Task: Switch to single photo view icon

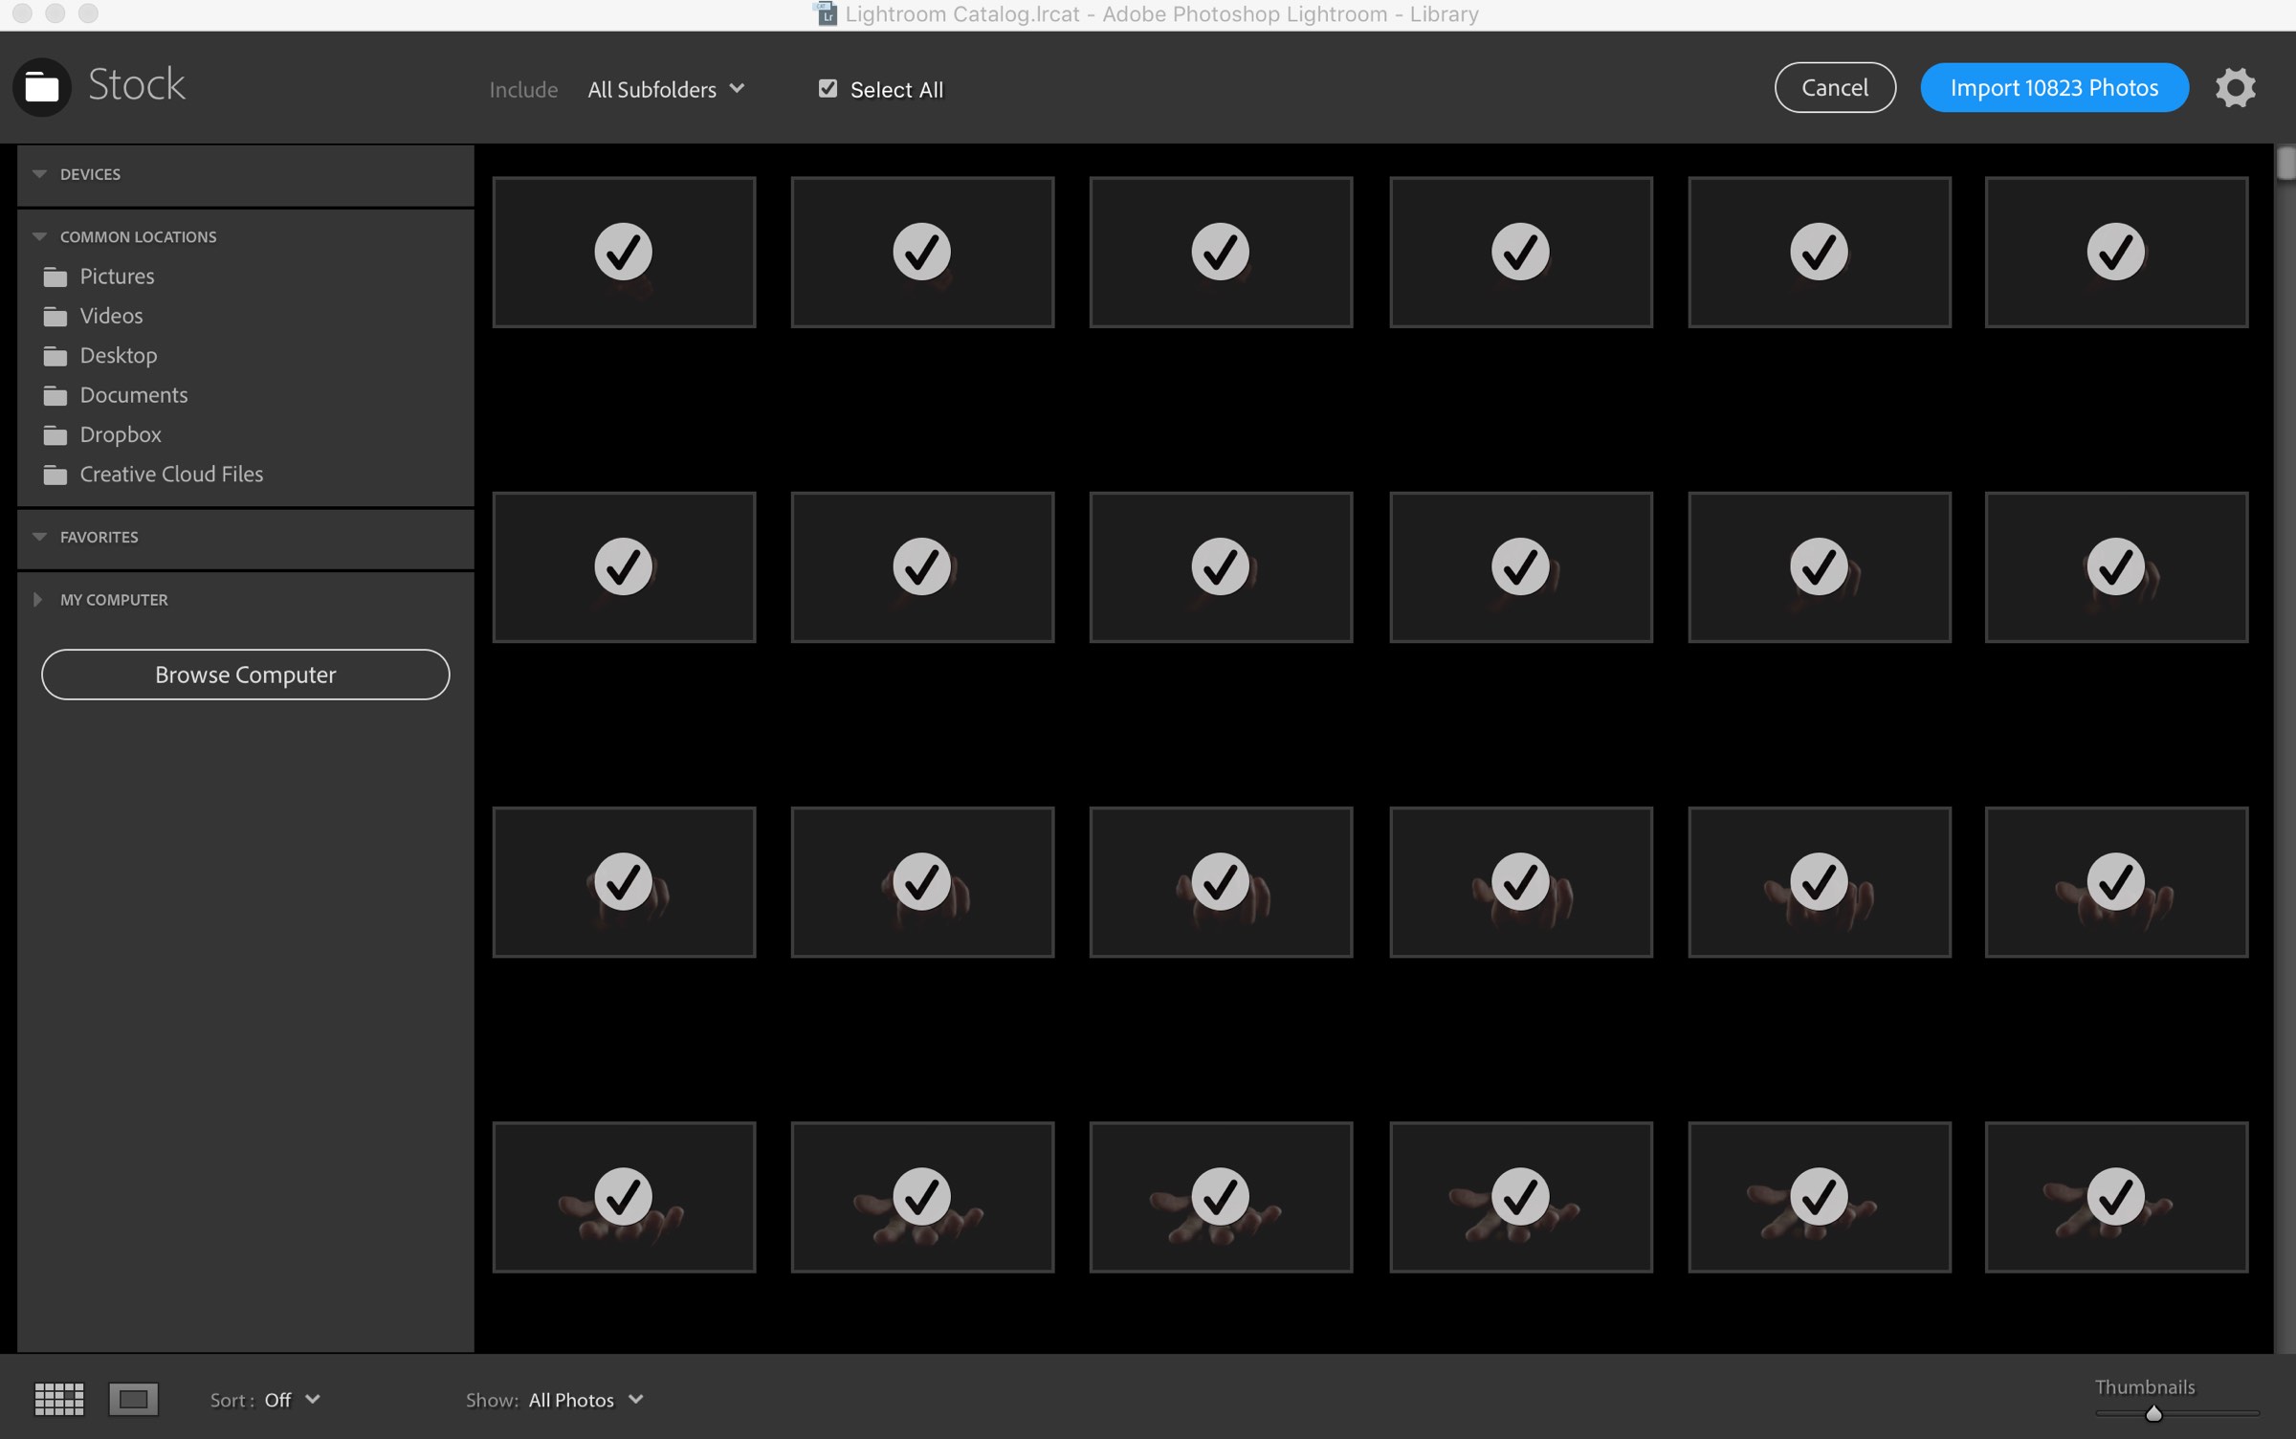Action: pos(133,1399)
